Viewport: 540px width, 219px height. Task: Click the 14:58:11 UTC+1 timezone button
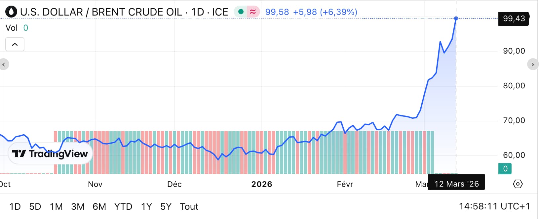pos(494,206)
